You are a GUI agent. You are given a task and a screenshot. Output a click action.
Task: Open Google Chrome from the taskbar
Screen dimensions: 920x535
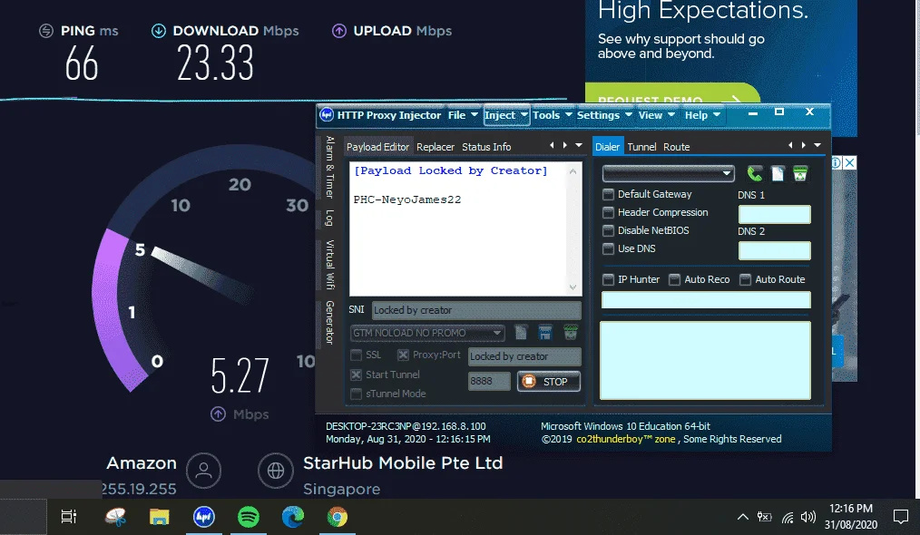(338, 517)
